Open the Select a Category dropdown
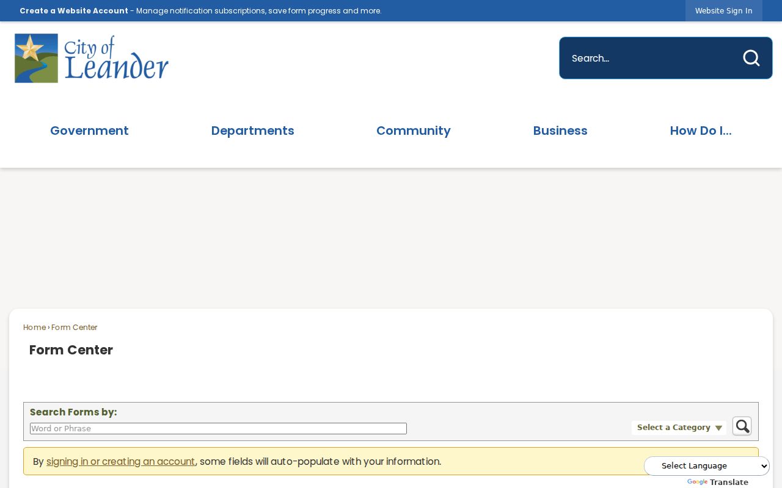 pyautogui.click(x=679, y=428)
